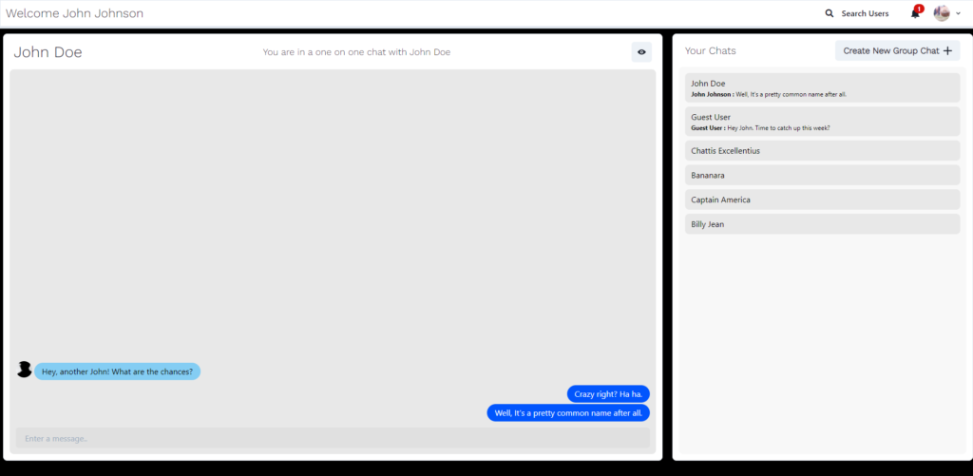Open the Chattis Excellentius chat
The width and height of the screenshot is (973, 476).
[x=822, y=151]
